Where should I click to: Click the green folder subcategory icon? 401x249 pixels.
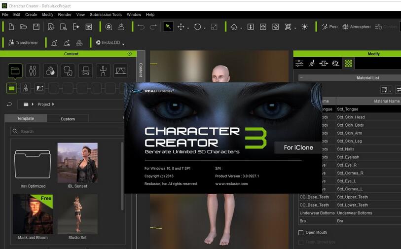[x=11, y=88]
